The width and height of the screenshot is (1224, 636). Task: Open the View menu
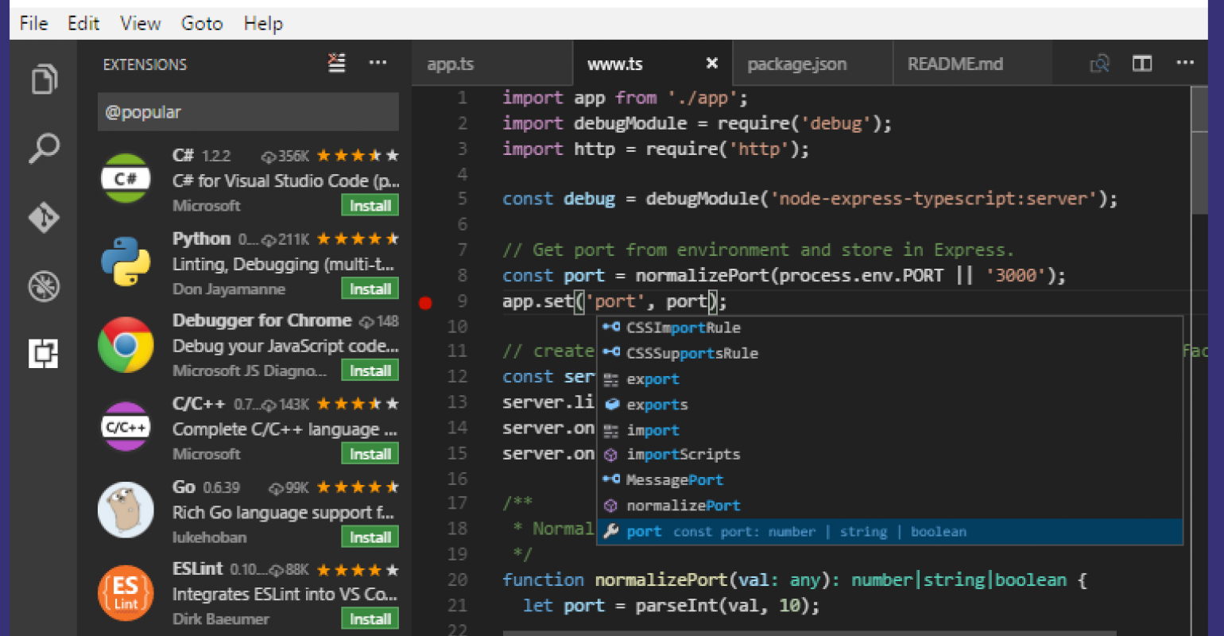[140, 23]
